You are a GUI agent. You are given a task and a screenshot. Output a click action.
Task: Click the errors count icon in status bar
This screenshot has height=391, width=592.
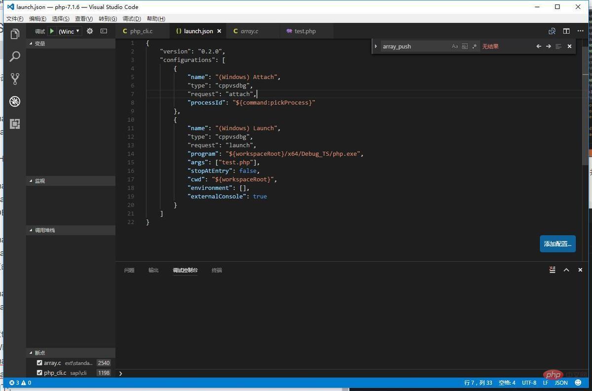pyautogui.click(x=14, y=383)
